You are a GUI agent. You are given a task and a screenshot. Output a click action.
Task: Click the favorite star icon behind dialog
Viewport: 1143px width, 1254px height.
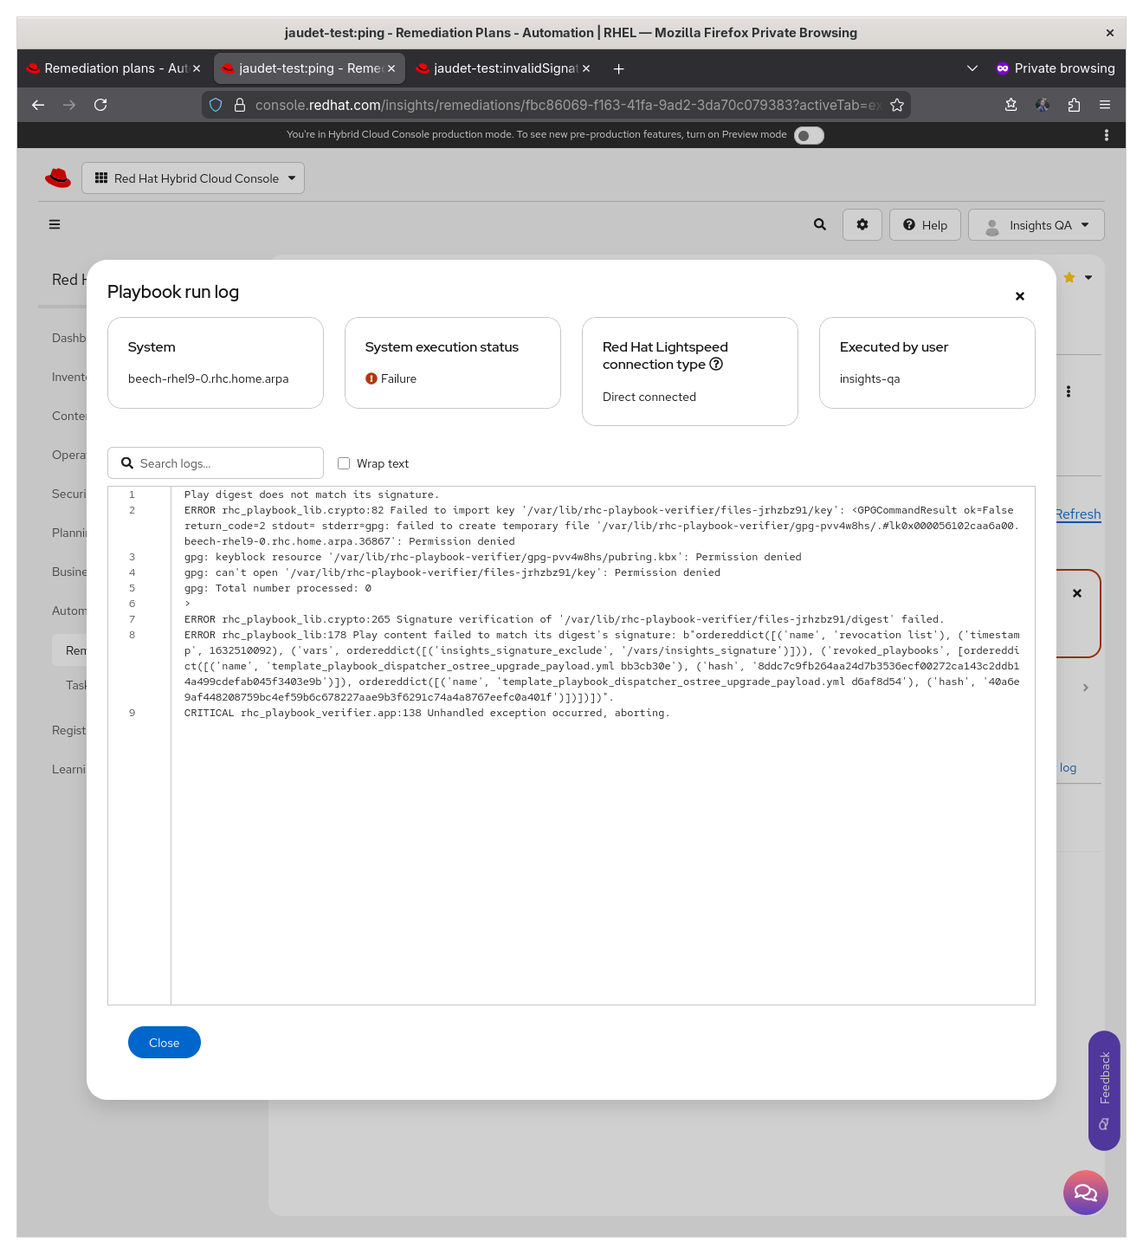(1069, 277)
